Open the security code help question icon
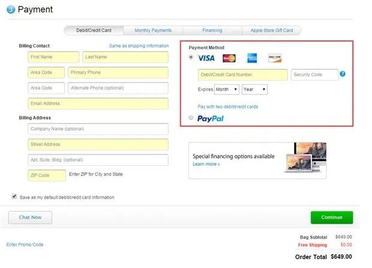 tap(343, 74)
